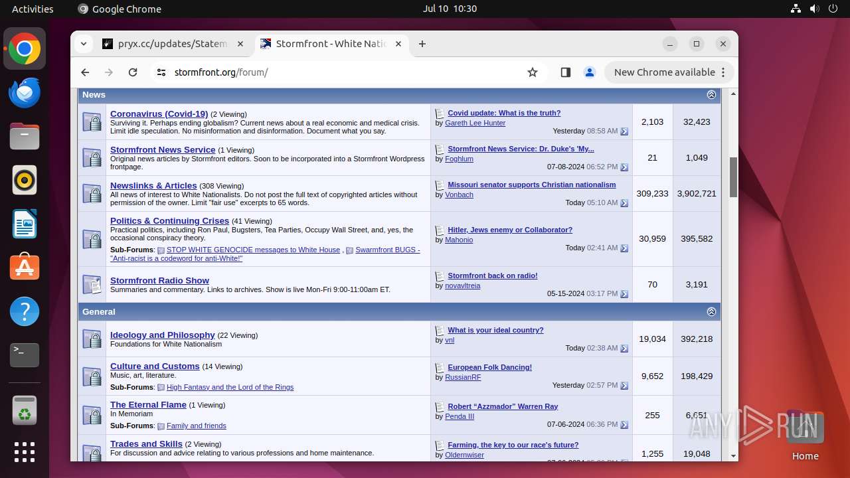This screenshot has width=850, height=478.
Task: Launch Rhythmbox from dock
Action: point(25,180)
